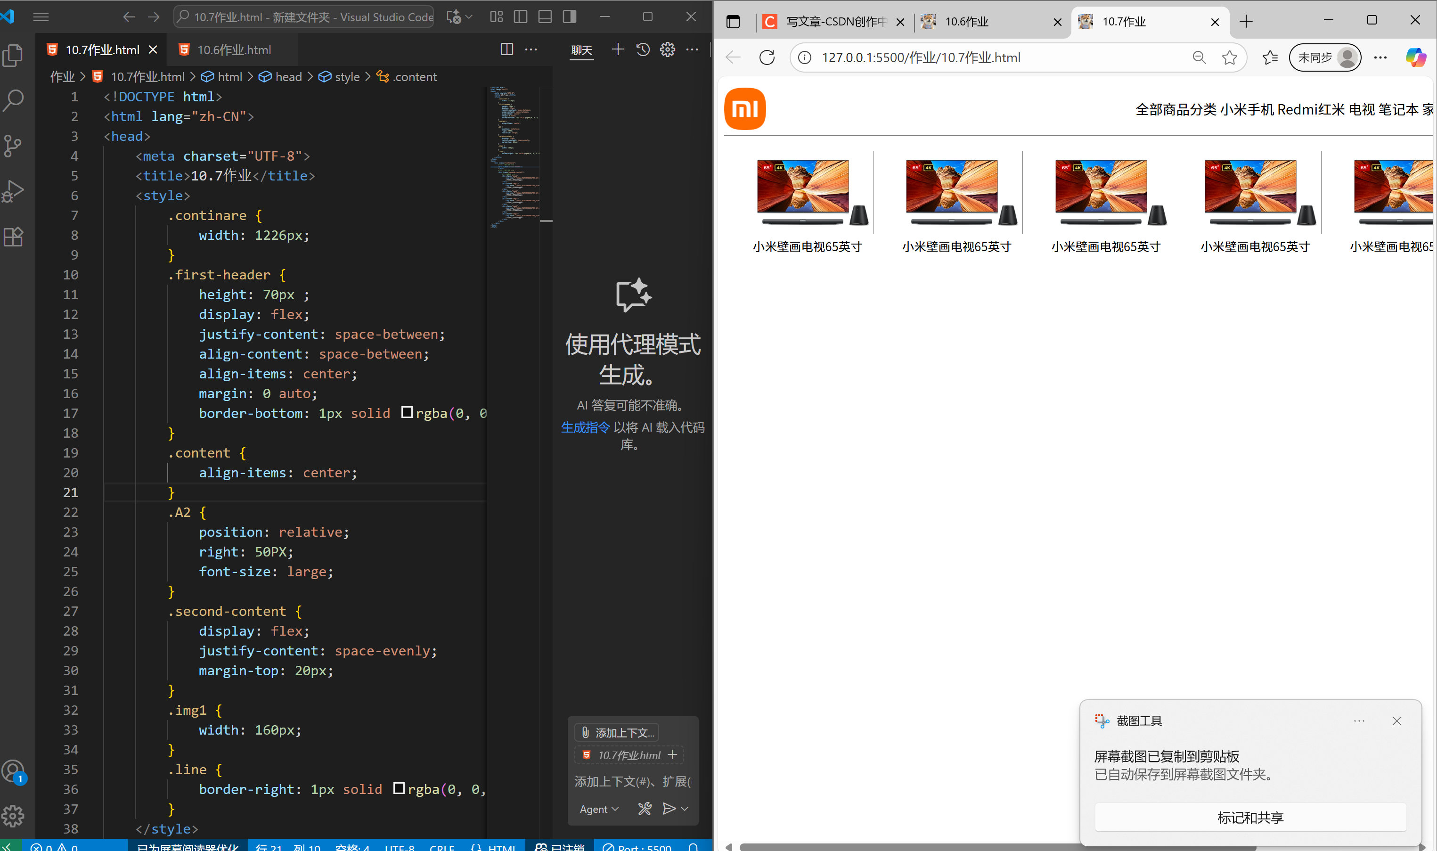This screenshot has width=1437, height=851.
Task: Add page to favorites star icon
Action: (1229, 57)
